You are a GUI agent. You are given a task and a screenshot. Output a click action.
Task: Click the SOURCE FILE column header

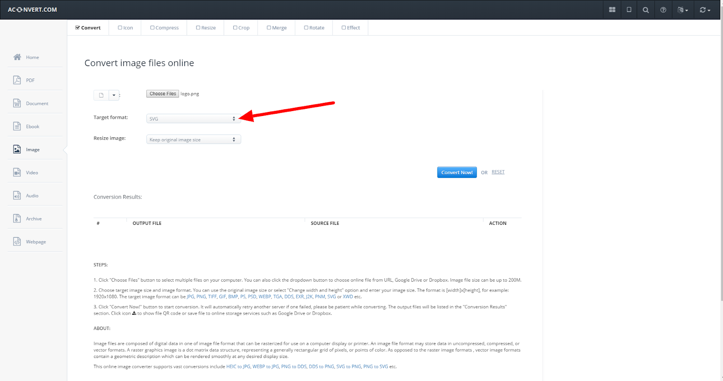click(x=325, y=223)
